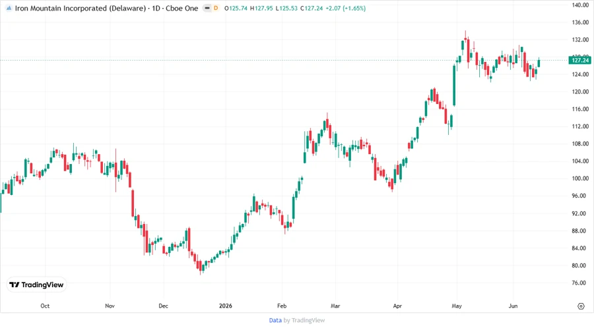Click the low value L125.53
Screen dimensions: 594x328
coord(286,9)
